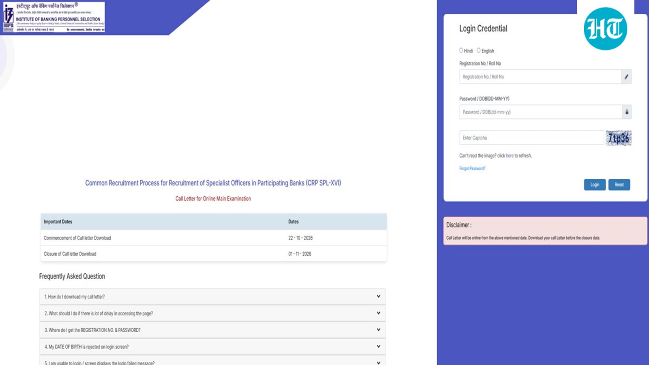Click the Login Credential heading
The height and width of the screenshot is (365, 649).
pyautogui.click(x=483, y=28)
